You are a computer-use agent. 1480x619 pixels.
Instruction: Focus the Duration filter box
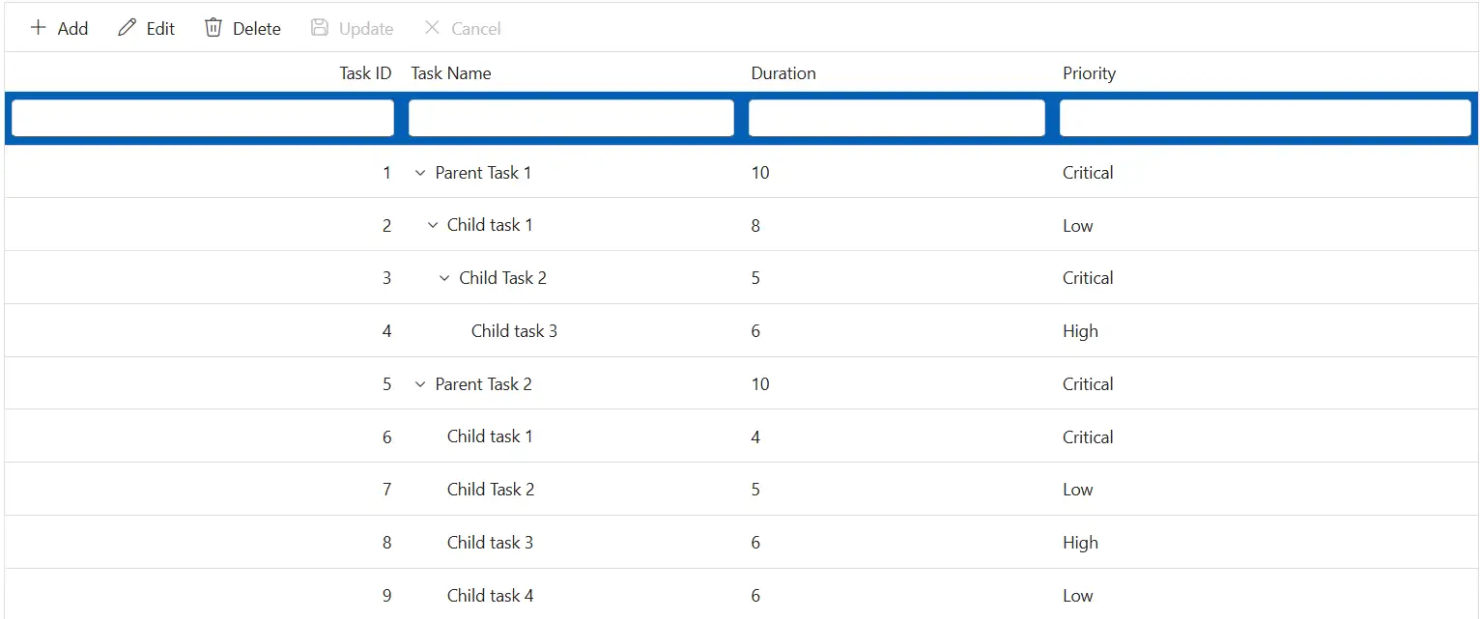coord(897,118)
